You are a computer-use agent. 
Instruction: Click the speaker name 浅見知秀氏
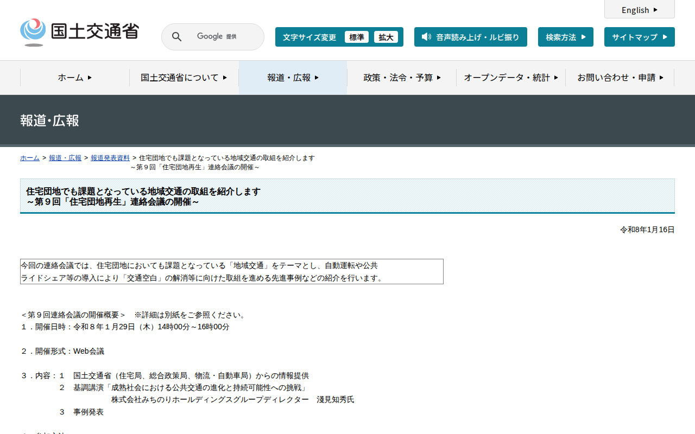(x=335, y=400)
